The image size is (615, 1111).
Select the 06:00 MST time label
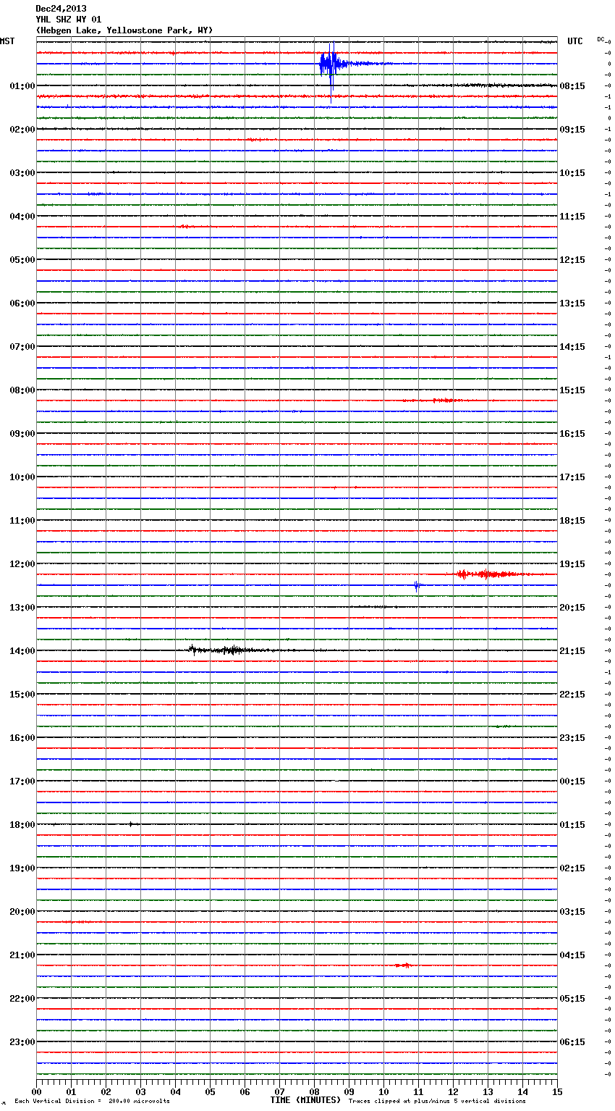click(x=22, y=303)
